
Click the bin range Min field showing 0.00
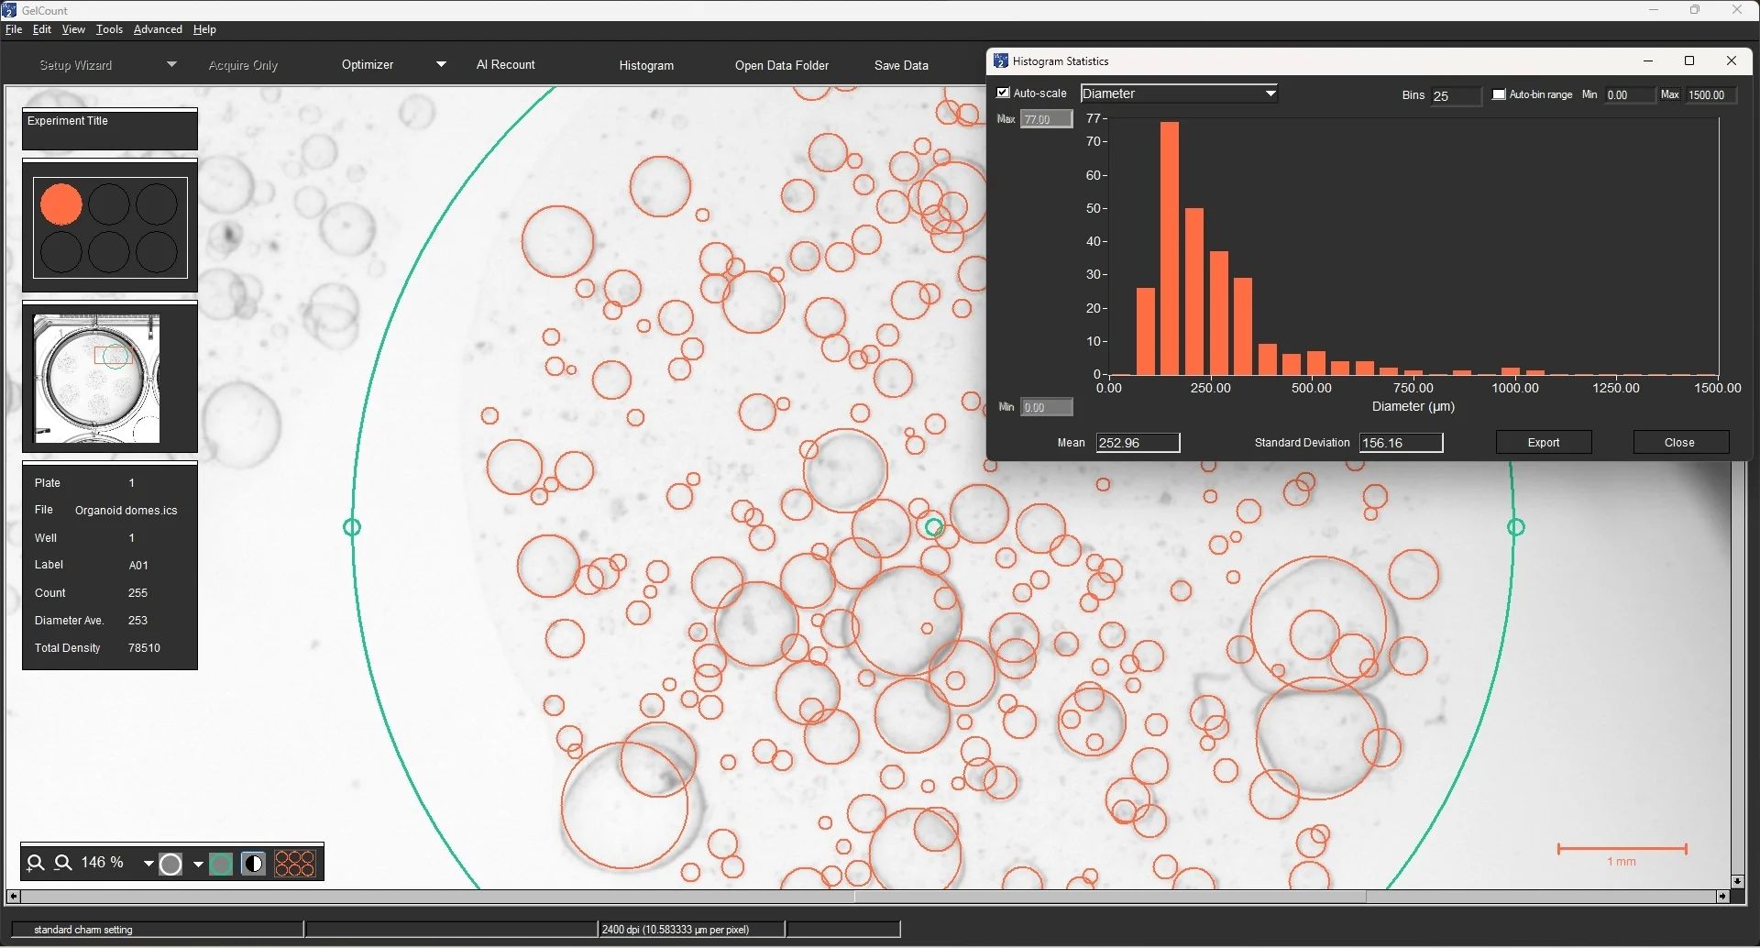click(x=1630, y=94)
